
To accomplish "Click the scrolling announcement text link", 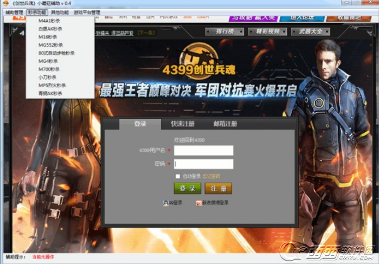I will (x=114, y=33).
